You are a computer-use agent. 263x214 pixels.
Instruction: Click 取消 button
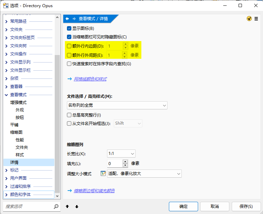(215, 207)
